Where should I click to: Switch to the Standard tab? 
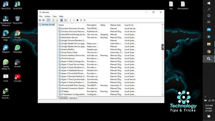73,98
